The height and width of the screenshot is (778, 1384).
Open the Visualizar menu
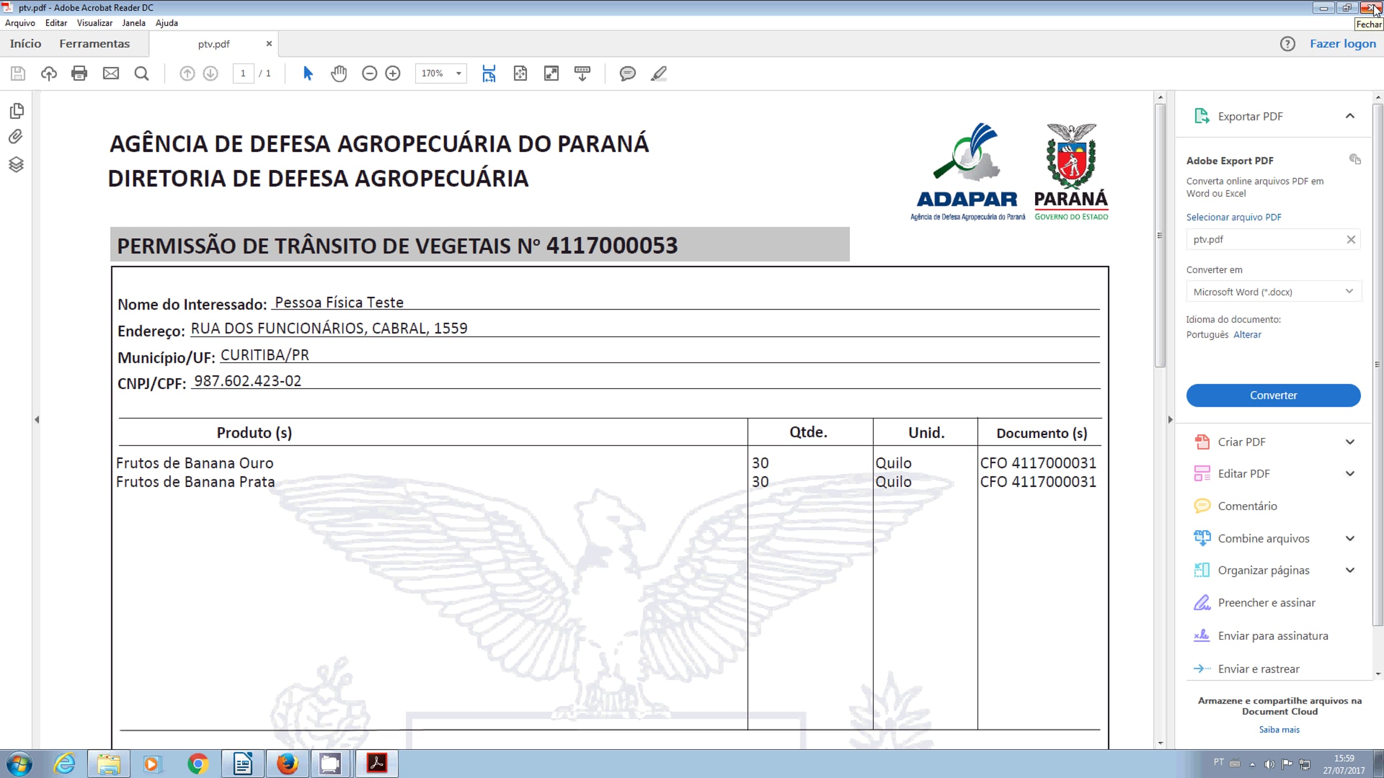tap(95, 23)
